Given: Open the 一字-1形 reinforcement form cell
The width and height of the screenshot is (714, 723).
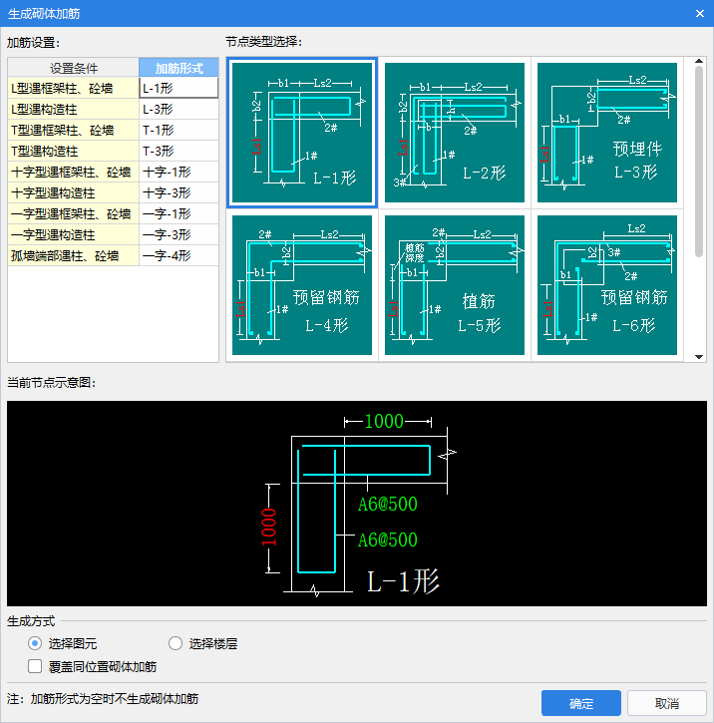Looking at the screenshot, I should click(x=178, y=214).
